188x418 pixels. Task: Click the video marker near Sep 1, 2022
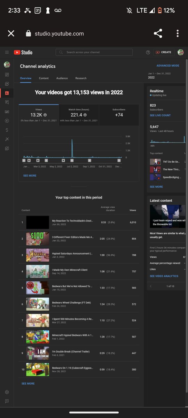pyautogui.click(x=89, y=161)
